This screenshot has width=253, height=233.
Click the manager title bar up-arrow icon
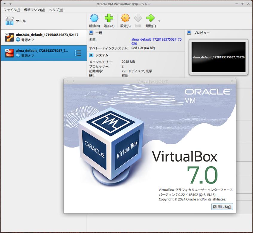[x=10, y=4]
